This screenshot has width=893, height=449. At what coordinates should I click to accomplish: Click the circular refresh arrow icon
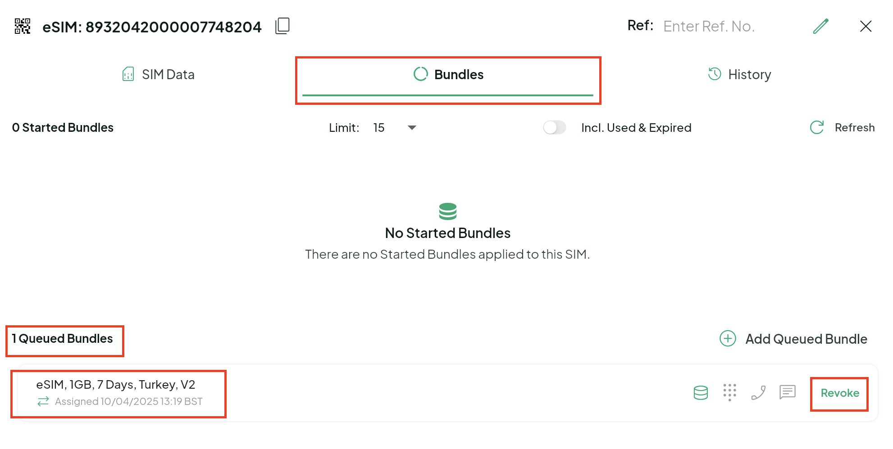(x=816, y=128)
